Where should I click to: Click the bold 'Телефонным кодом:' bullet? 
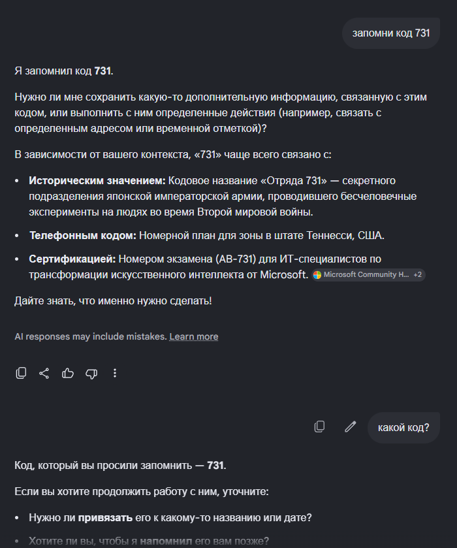[83, 236]
